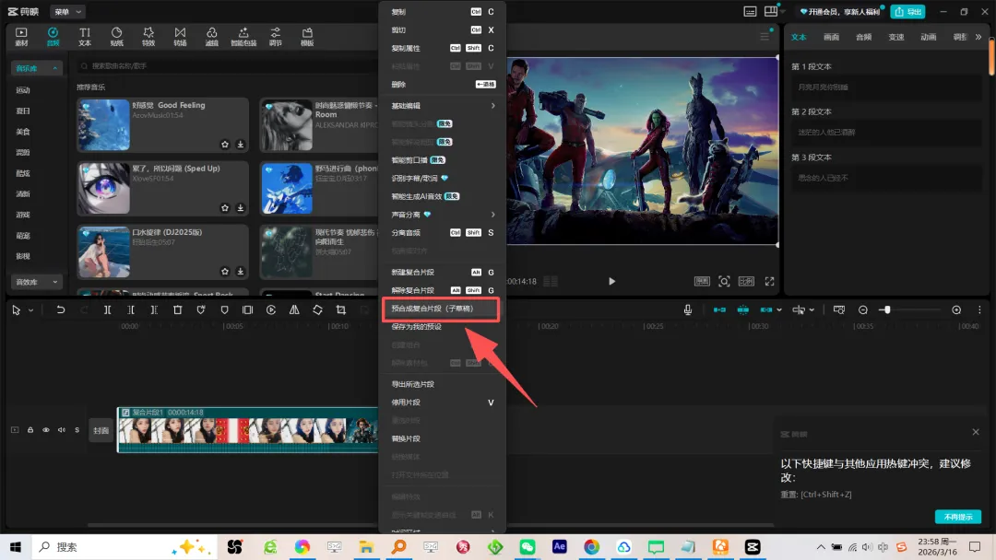Screen dimensions: 996x560
Task: Click the crop tool in timeline toolbar
Action: click(x=341, y=310)
